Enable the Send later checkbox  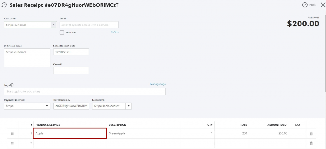(62, 32)
